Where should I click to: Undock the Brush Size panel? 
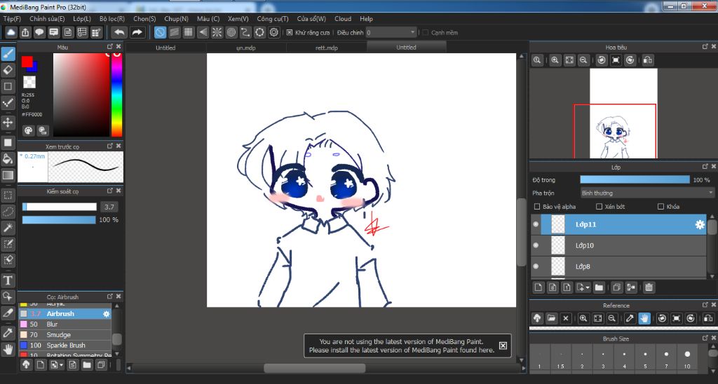coord(705,338)
